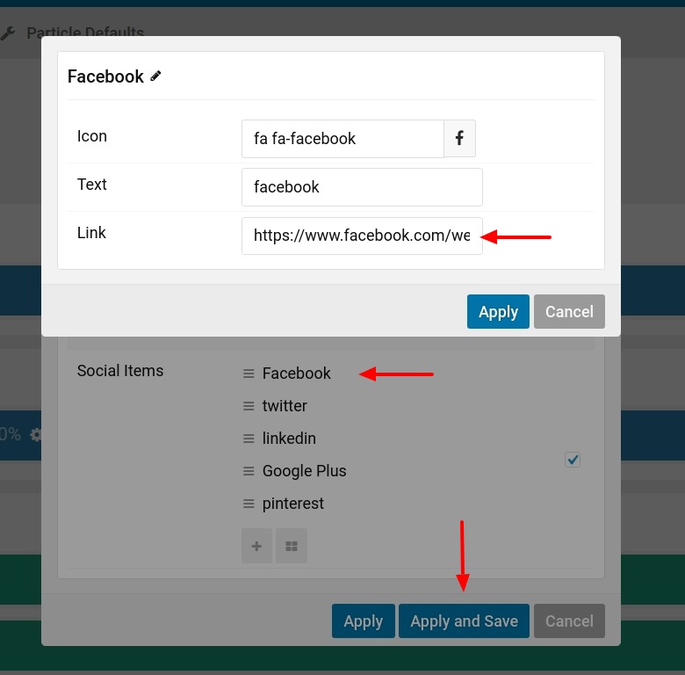Select the Google Plus social item
The width and height of the screenshot is (685, 675).
coord(304,471)
